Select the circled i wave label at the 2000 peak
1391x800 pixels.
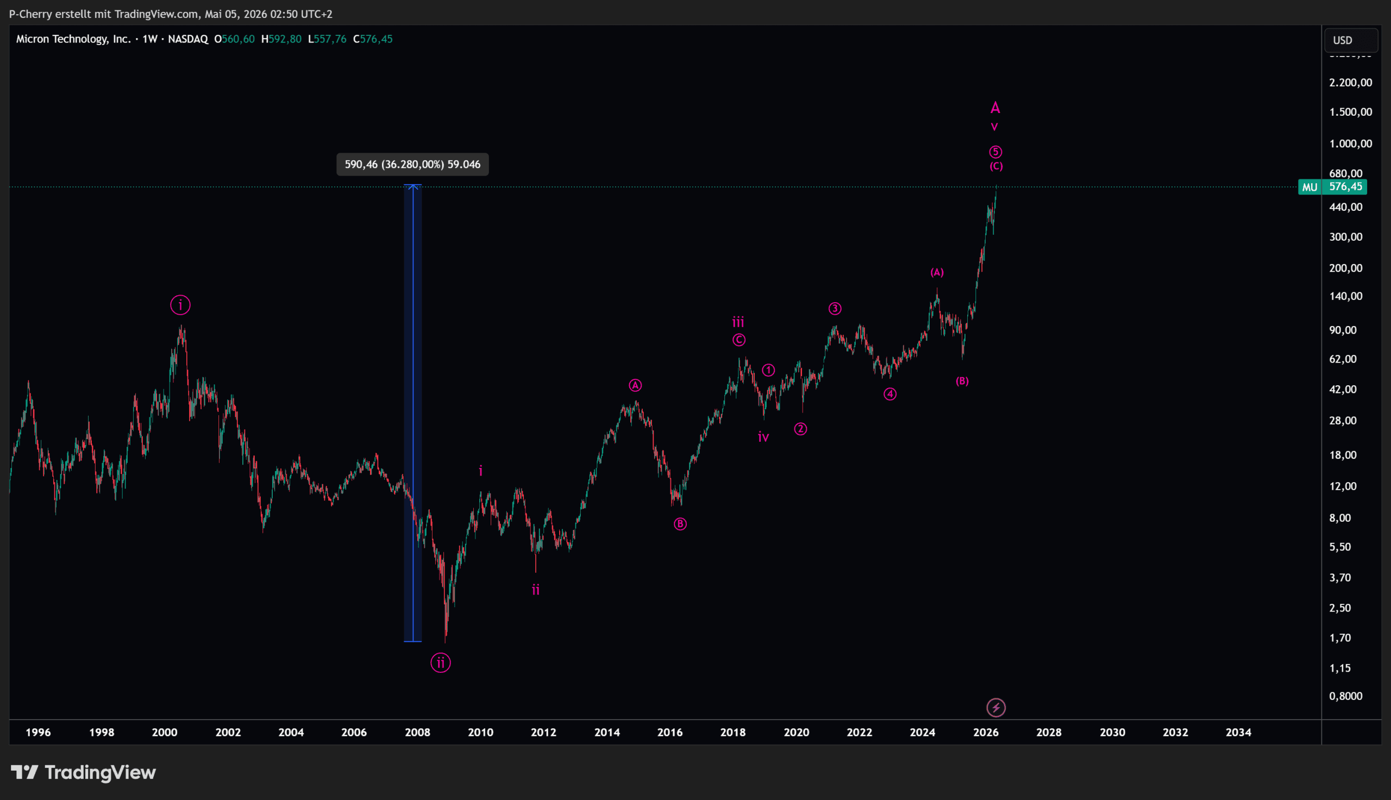(180, 305)
